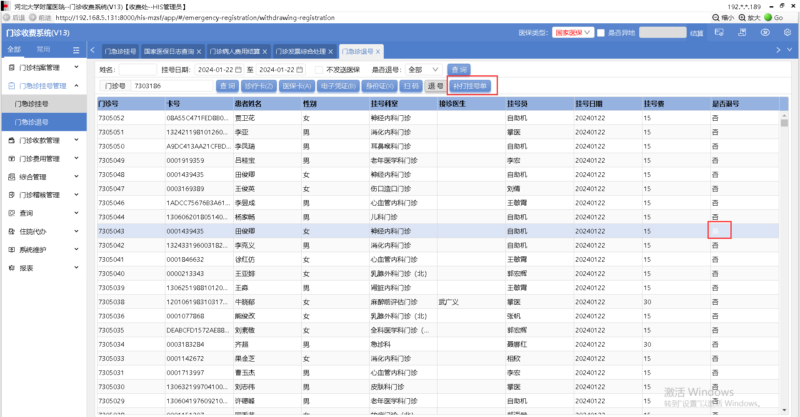800x417 pixels.
Task: Expand the 门诊稽核管理 menu chevron
Action: (76, 194)
